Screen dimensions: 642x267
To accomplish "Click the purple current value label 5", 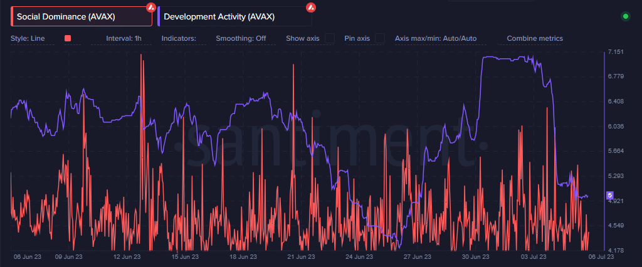I will pos(609,196).
